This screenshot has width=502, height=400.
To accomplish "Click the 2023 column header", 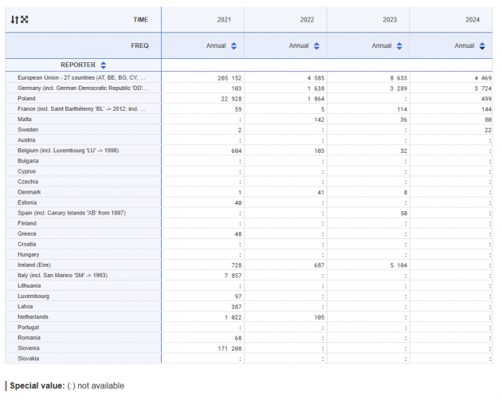I will 390,20.
